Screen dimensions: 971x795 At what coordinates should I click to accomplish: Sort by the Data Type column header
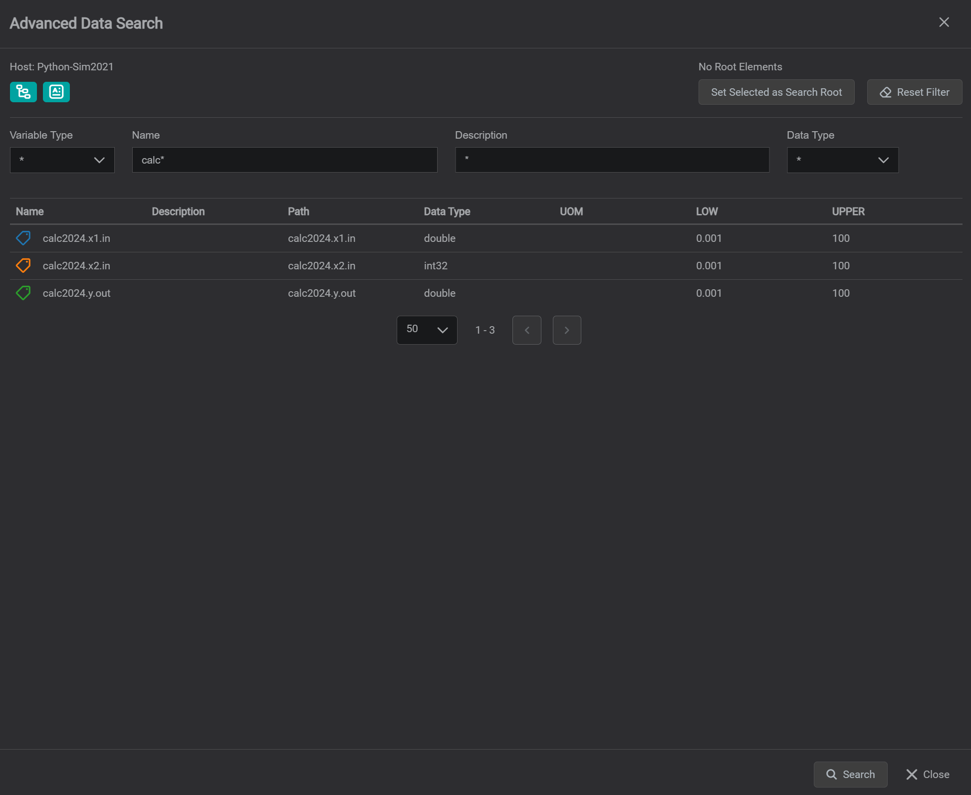coord(447,211)
